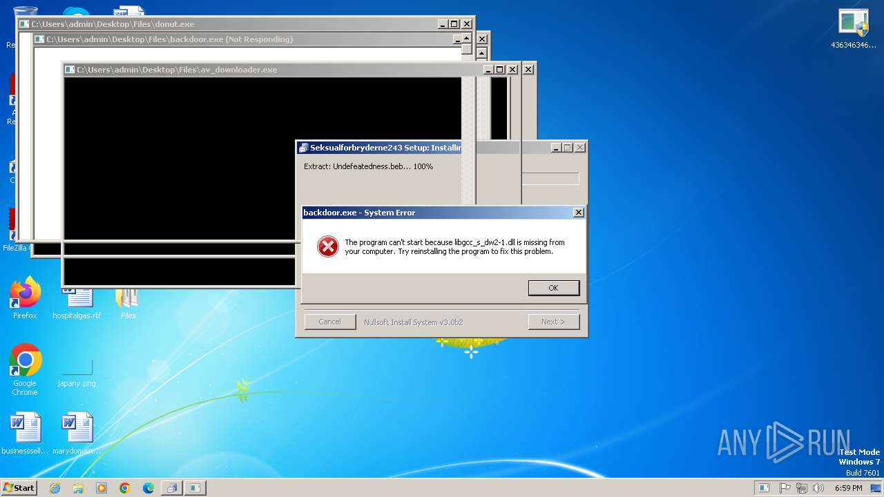This screenshot has width=884, height=497.
Task: Click the installer extraction progress bar
Action: (x=550, y=179)
